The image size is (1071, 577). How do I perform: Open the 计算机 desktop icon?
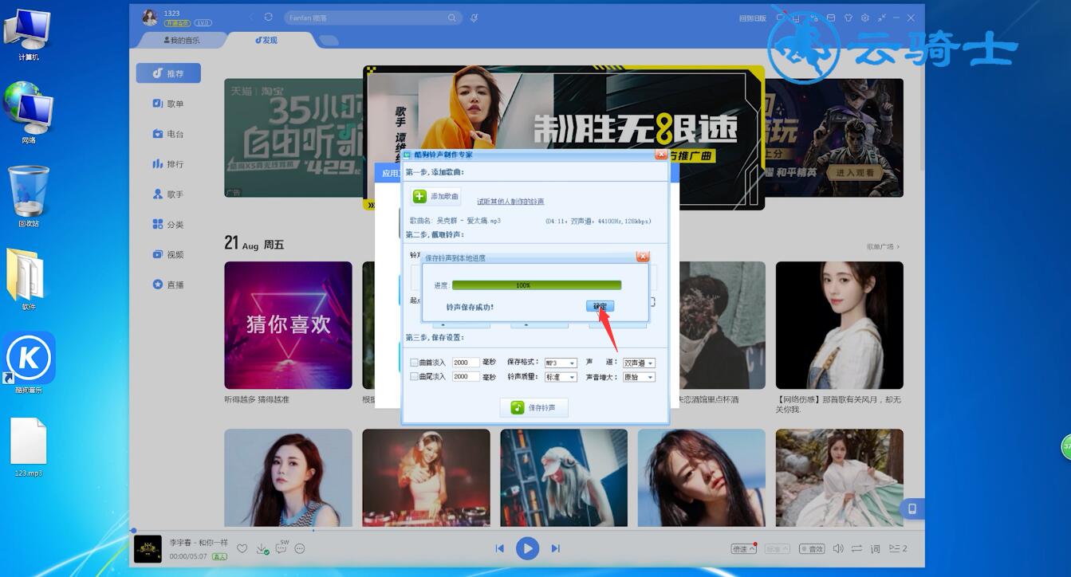(29, 36)
